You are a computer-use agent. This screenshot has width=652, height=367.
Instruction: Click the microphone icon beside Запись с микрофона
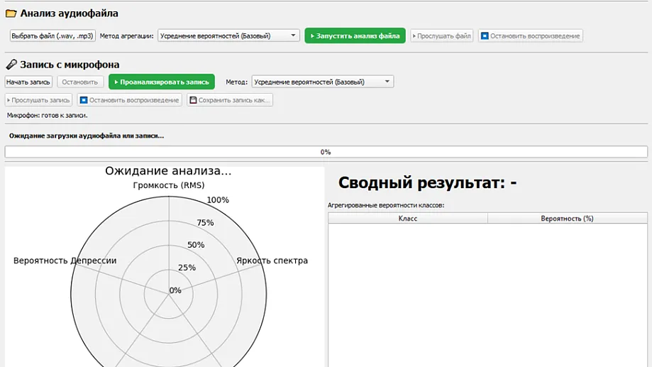(x=11, y=65)
